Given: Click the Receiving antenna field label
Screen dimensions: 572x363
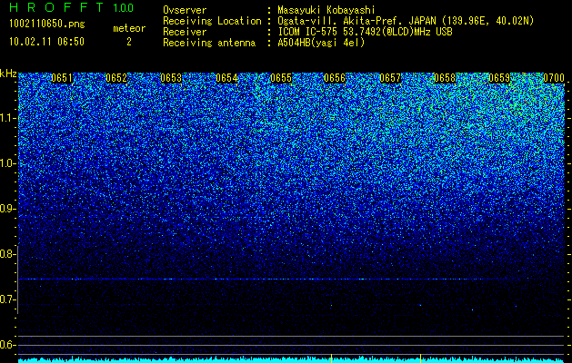Looking at the screenshot, I should (209, 43).
